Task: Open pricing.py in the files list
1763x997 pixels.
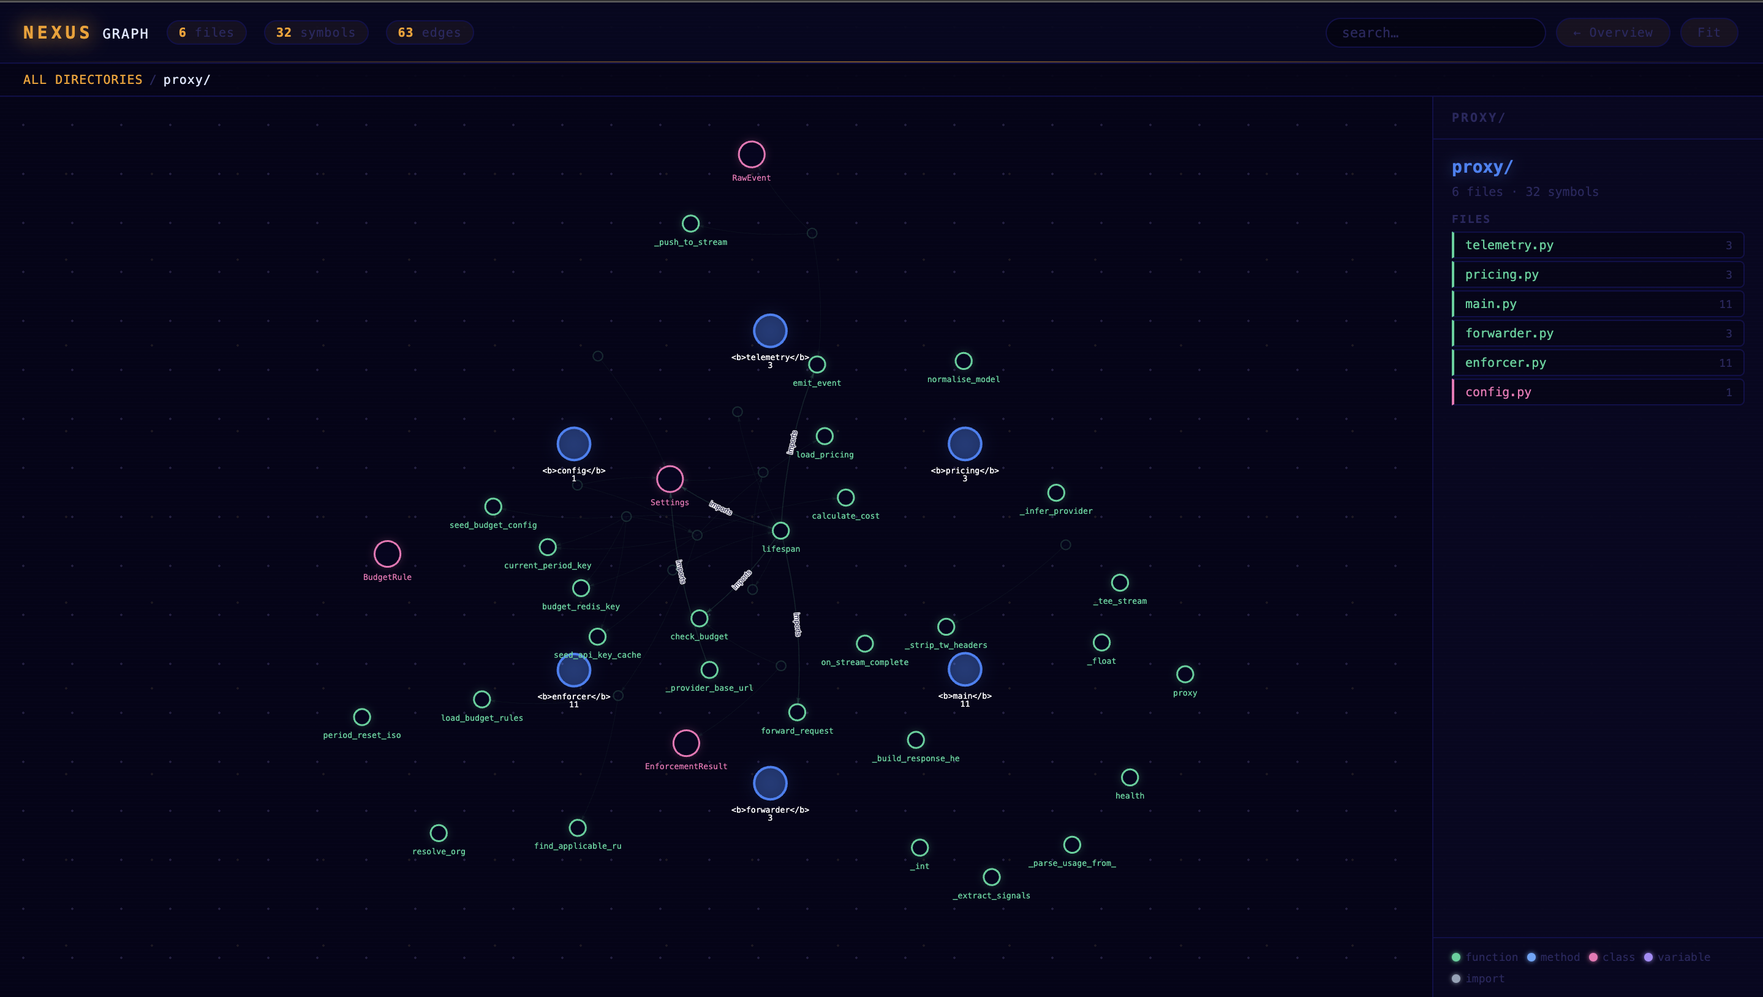Action: [1597, 274]
